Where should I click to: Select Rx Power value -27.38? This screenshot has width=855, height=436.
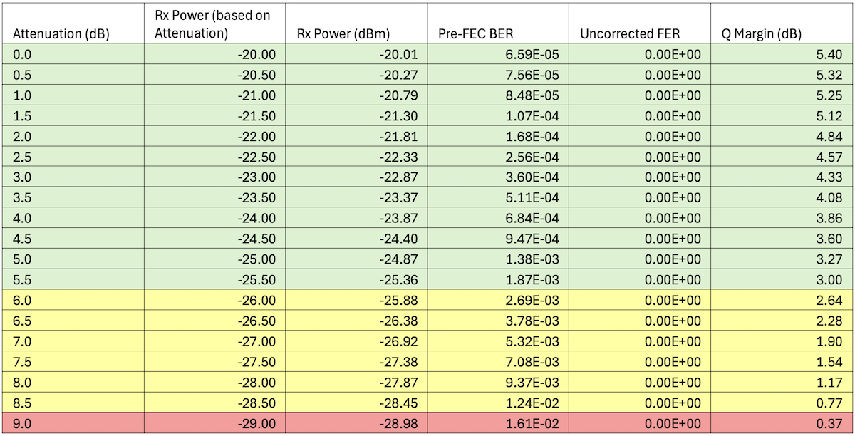(357, 360)
